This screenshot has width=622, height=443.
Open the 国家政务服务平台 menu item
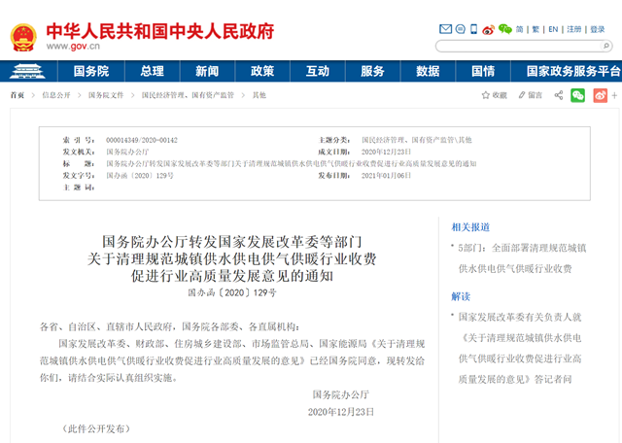tap(572, 71)
